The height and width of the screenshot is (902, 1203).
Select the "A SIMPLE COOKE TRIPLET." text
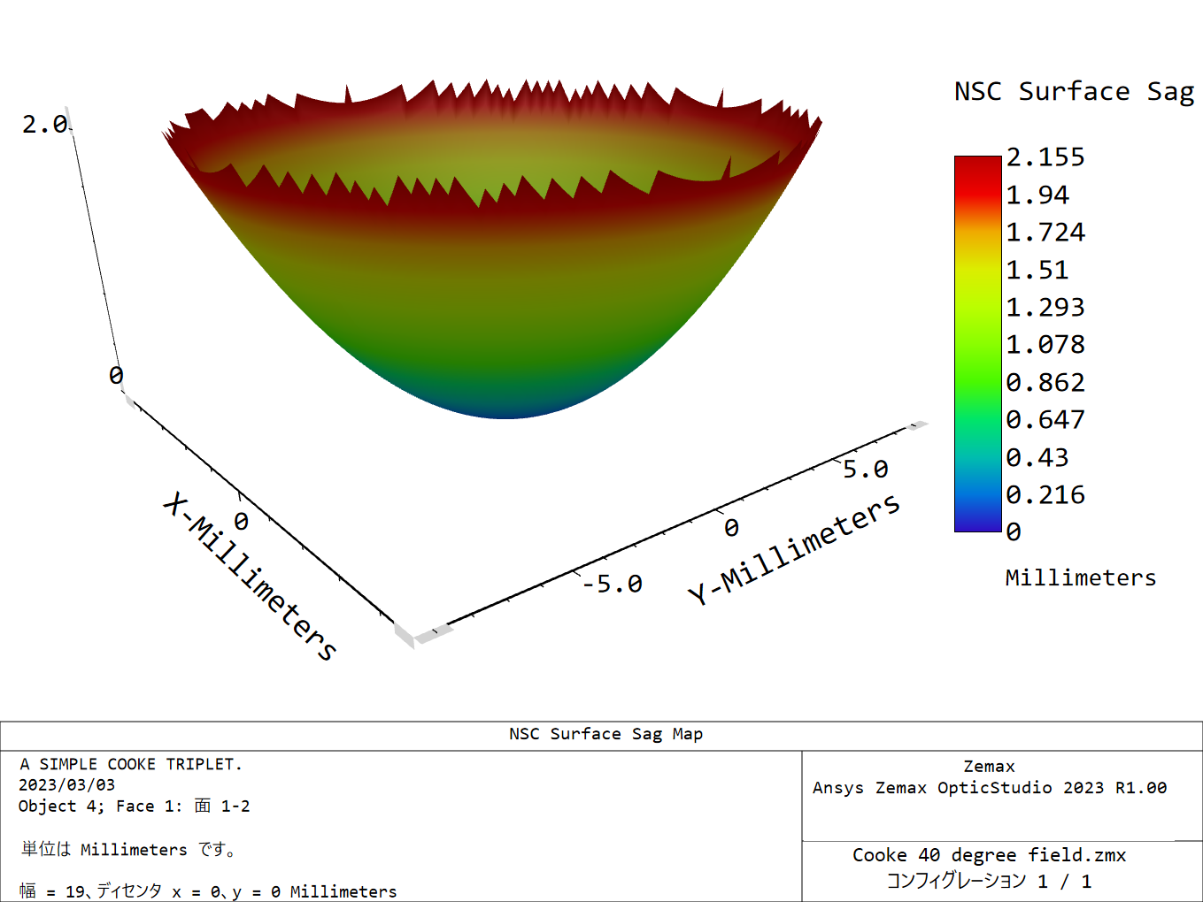coord(131,764)
